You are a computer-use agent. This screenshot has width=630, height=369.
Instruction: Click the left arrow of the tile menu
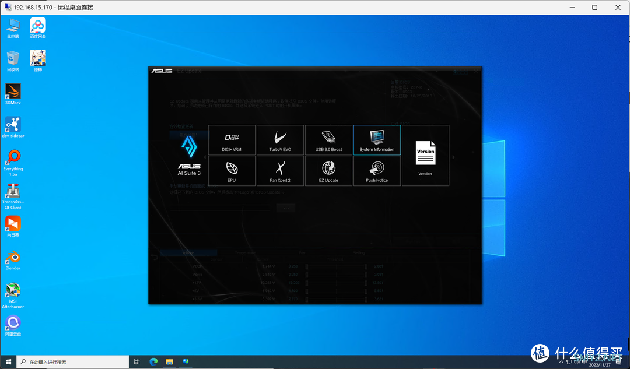pos(205,157)
